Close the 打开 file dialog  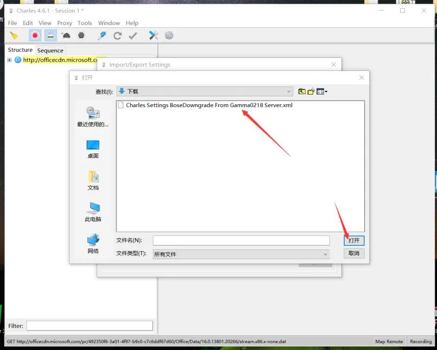[361, 77]
